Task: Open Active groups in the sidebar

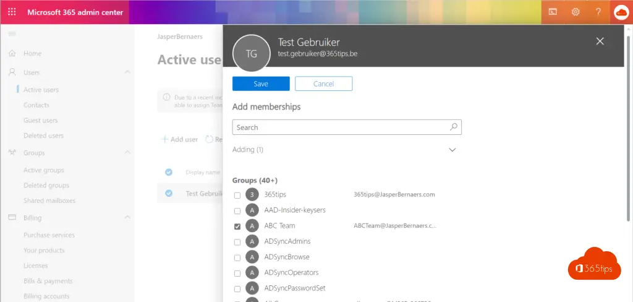Action: (x=44, y=170)
